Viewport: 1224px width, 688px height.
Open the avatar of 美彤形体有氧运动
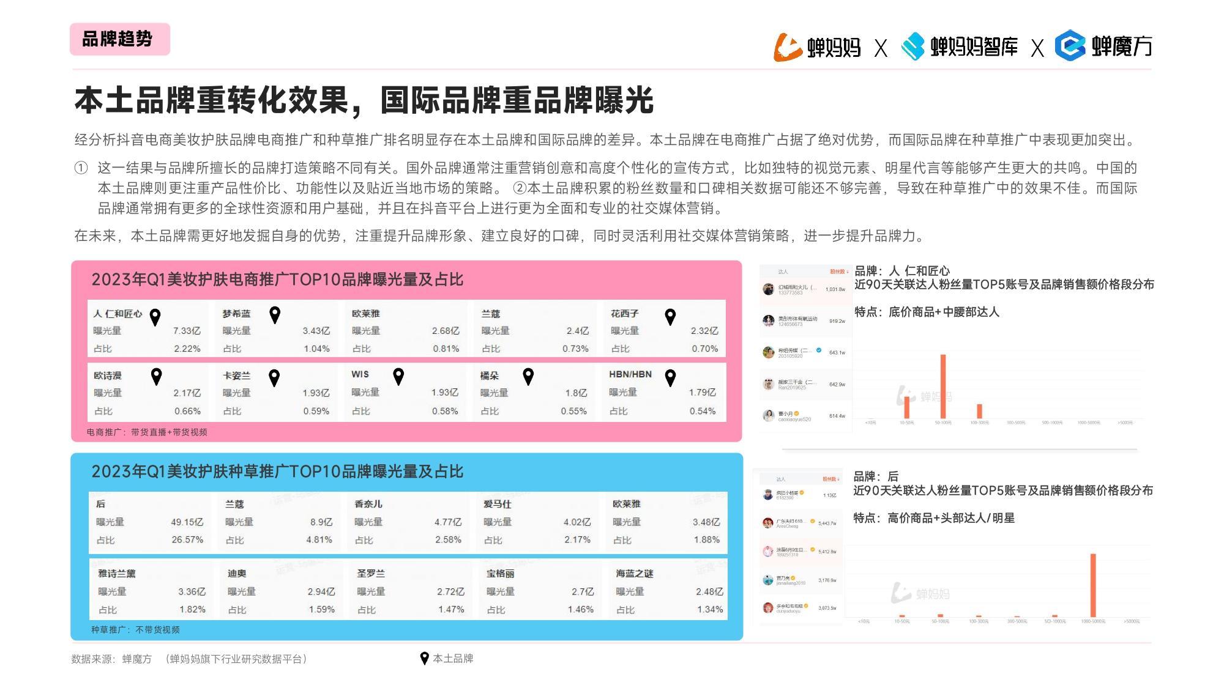769,320
